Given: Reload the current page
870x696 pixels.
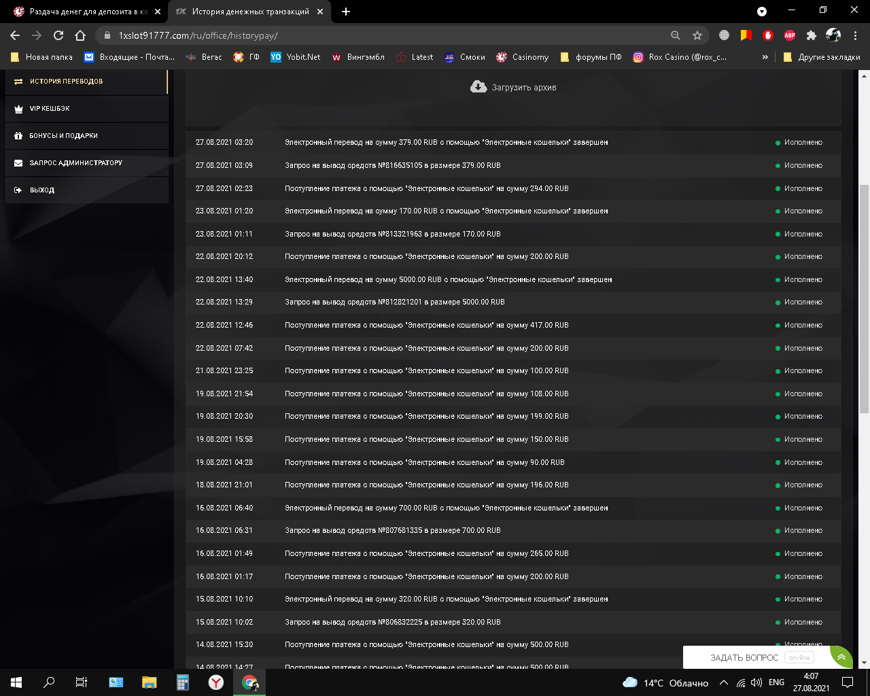Looking at the screenshot, I should pyautogui.click(x=58, y=35).
